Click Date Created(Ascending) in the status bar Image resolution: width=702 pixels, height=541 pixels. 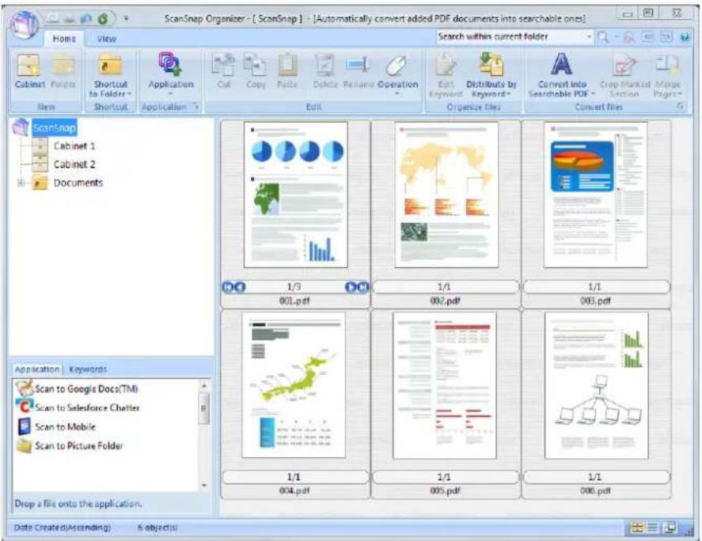63,528
